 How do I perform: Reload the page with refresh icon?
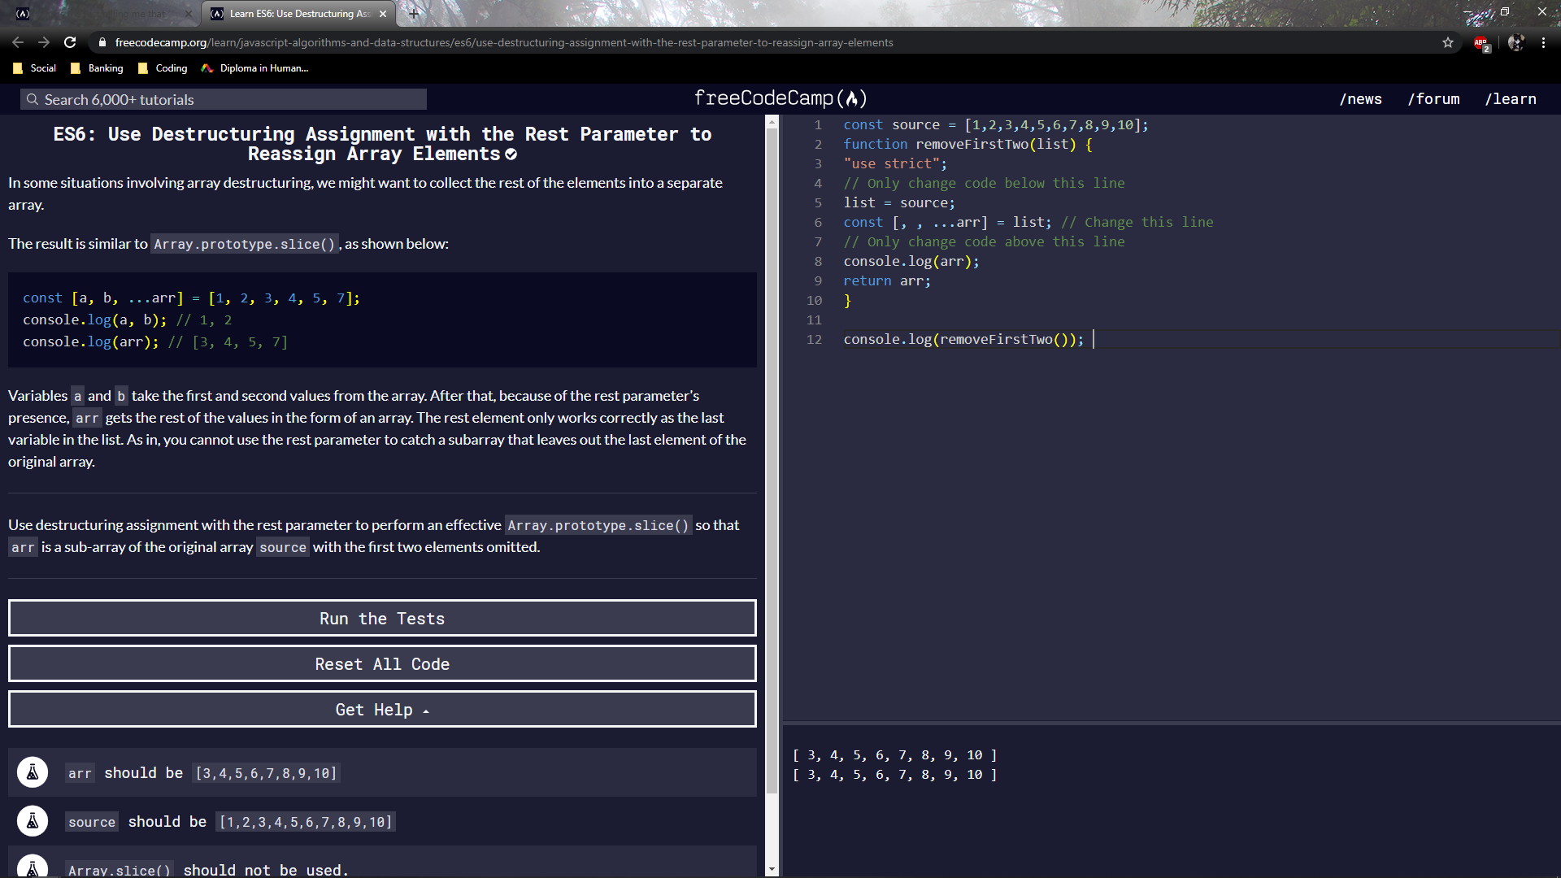point(70,42)
